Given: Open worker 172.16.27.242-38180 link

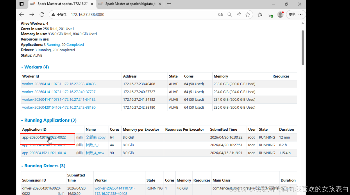Looking at the screenshot, I should 59,107.
